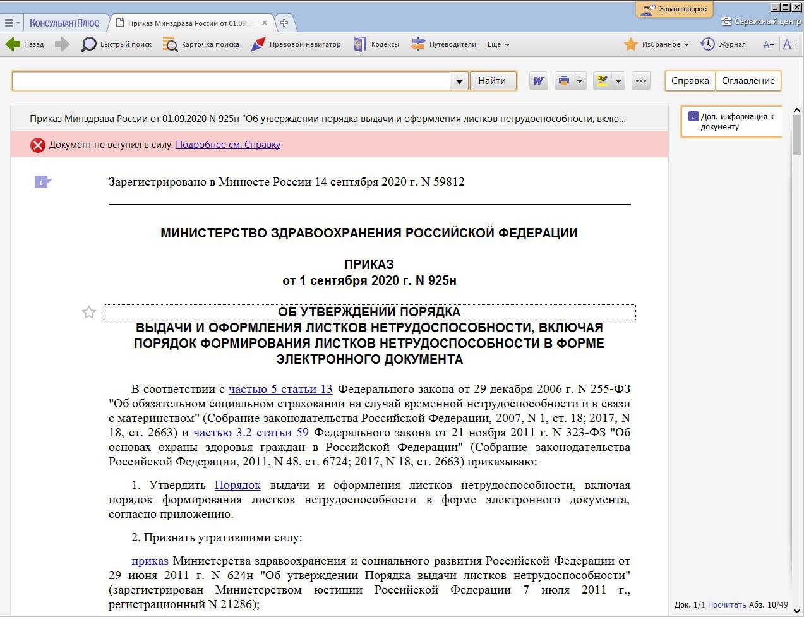This screenshot has width=804, height=617.
Task: Switch to the Справка tab
Action: pyautogui.click(x=690, y=81)
